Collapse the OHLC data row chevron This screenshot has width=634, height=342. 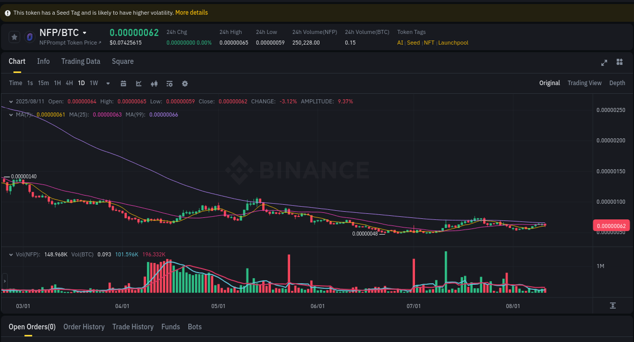coord(11,101)
